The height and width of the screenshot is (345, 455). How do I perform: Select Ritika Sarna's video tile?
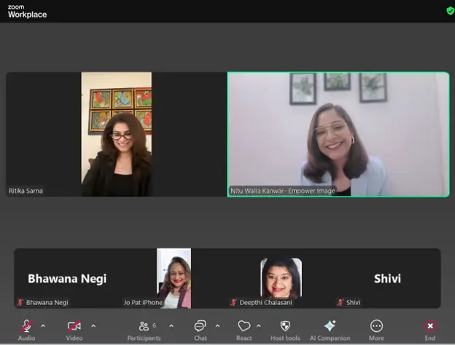[x=116, y=134]
